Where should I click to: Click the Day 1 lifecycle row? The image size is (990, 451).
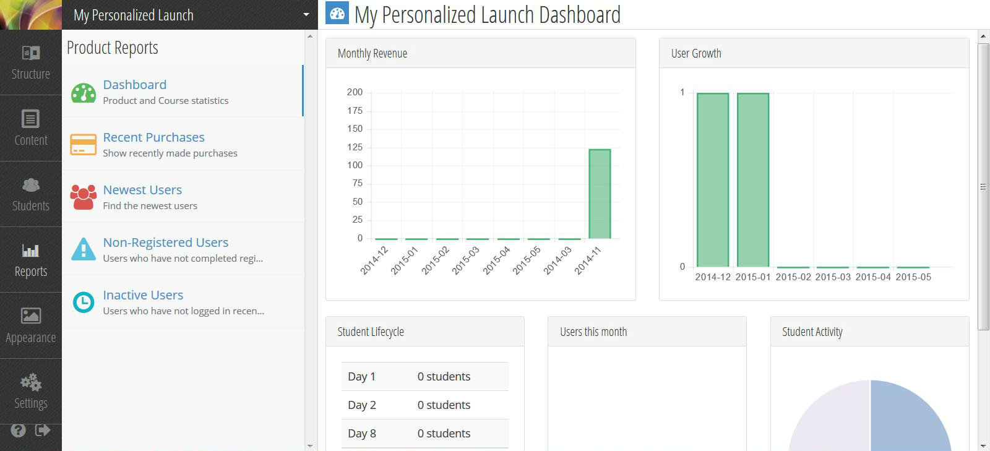(x=425, y=377)
